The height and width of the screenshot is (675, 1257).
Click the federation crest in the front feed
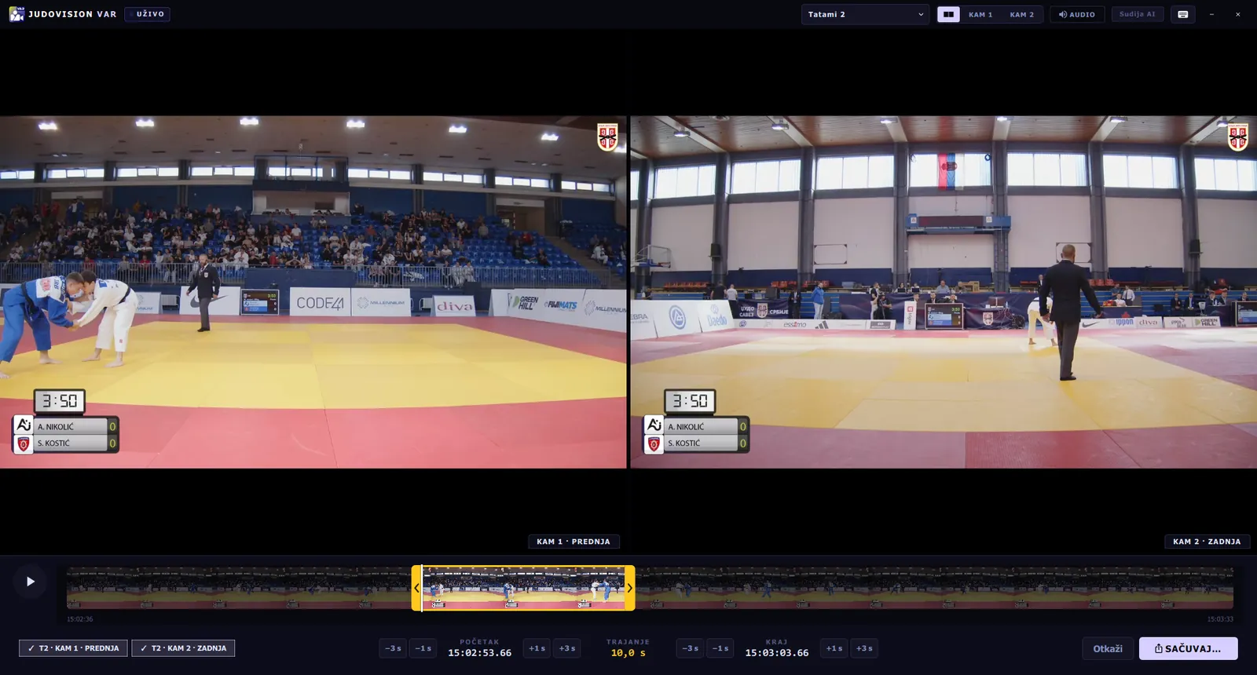pyautogui.click(x=607, y=137)
